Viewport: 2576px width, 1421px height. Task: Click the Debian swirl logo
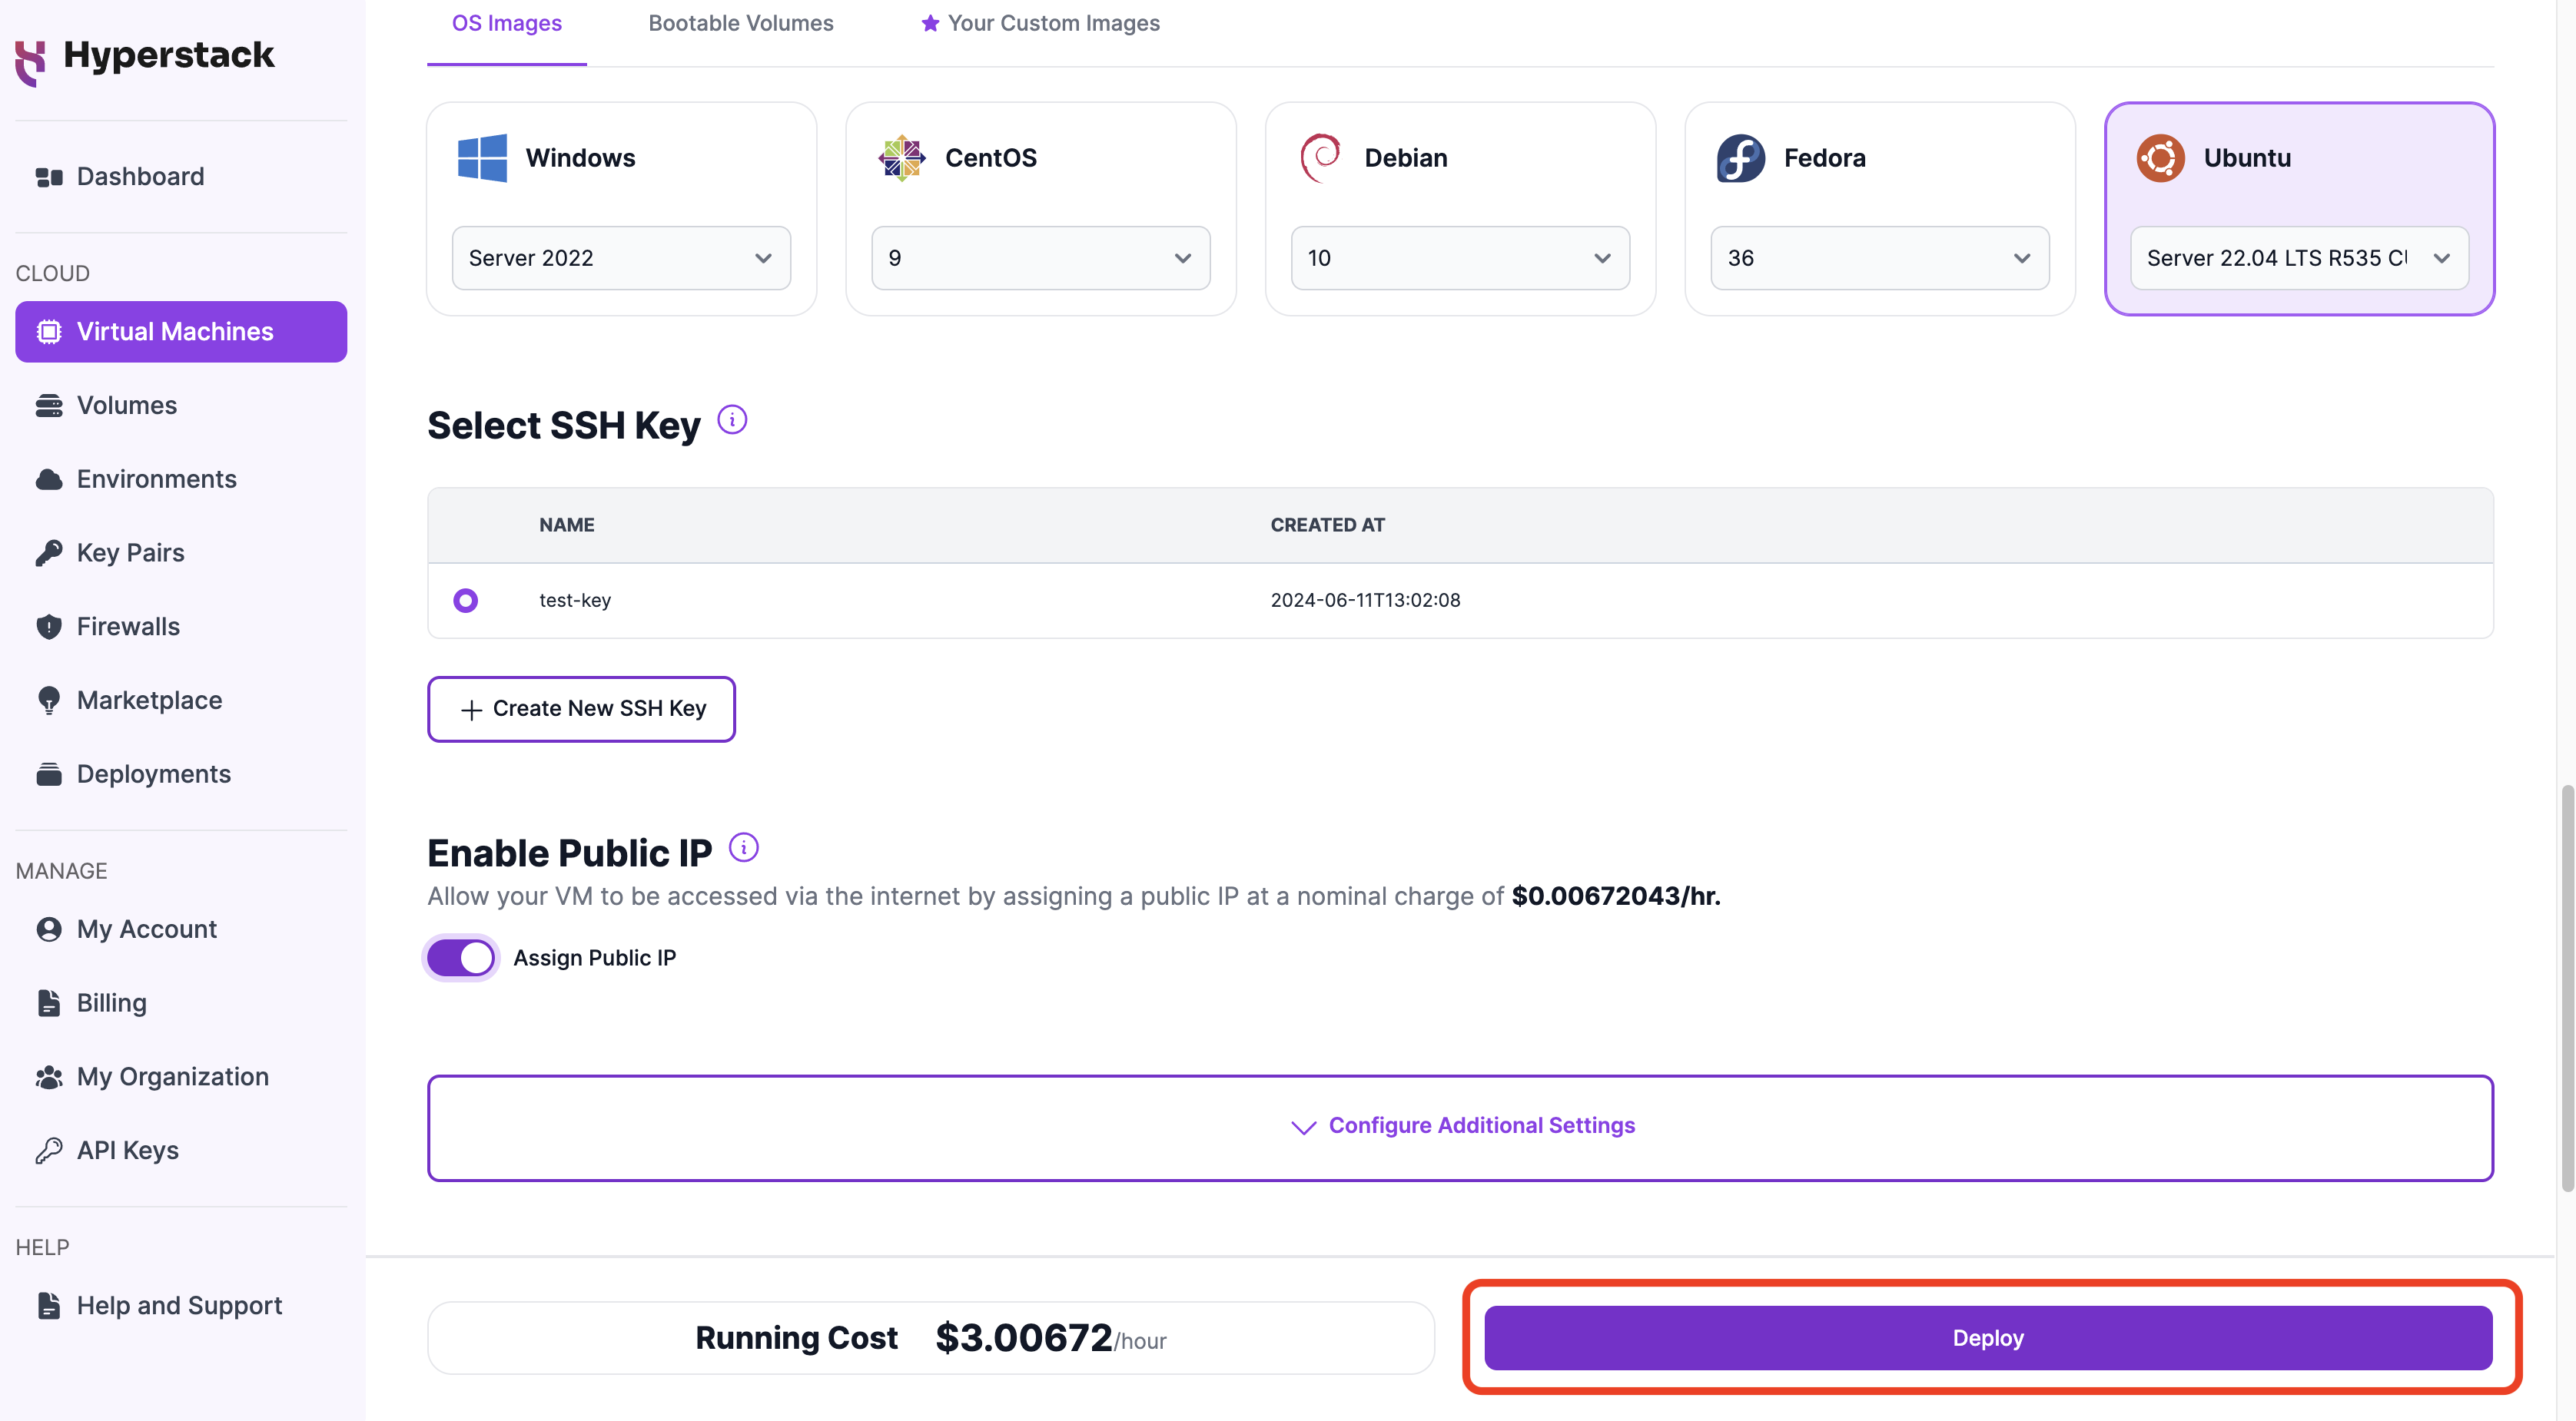pyautogui.click(x=1321, y=158)
